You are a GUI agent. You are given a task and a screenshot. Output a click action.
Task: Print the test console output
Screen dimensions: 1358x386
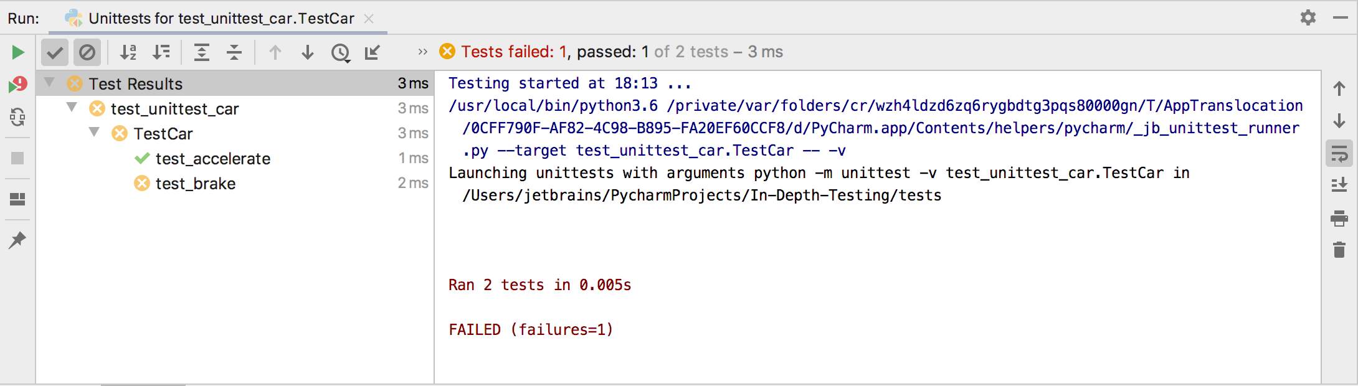1339,218
